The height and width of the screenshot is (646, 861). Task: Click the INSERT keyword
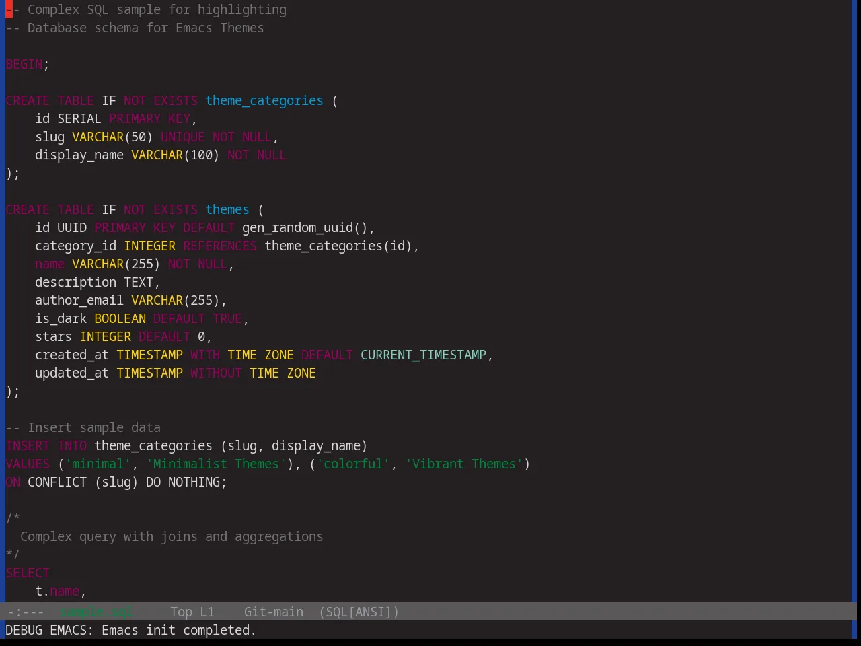tap(28, 446)
